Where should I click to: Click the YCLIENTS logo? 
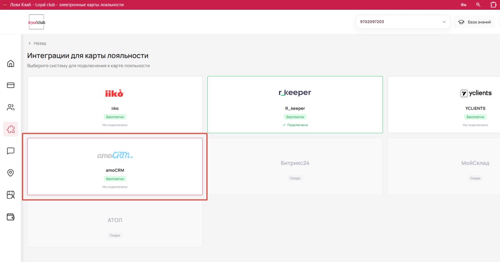pyautogui.click(x=476, y=93)
